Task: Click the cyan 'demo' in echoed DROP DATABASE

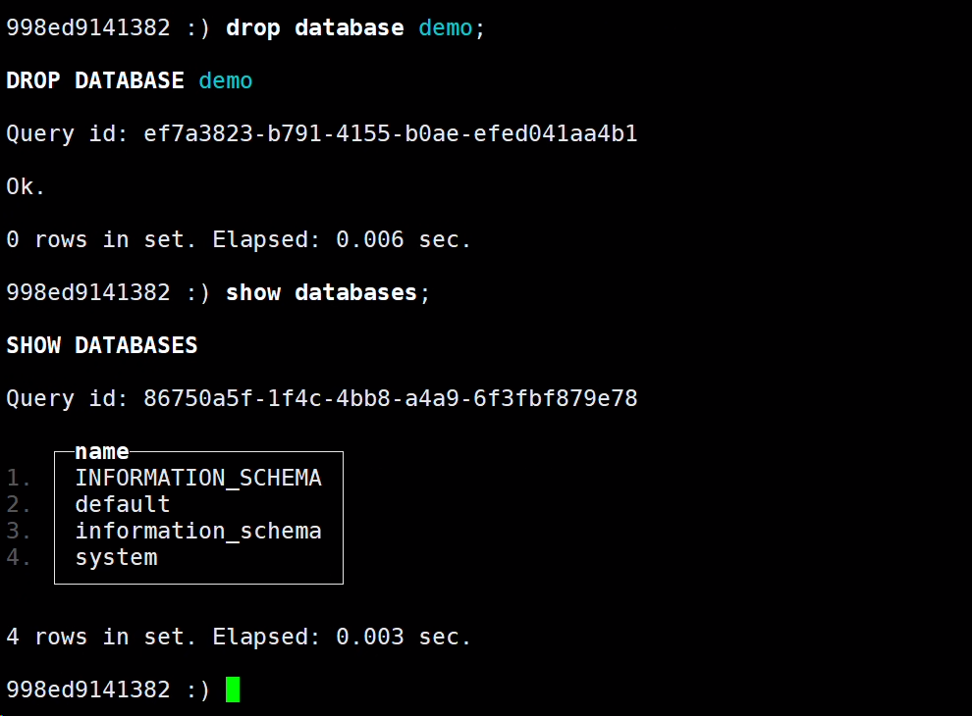Action: click(226, 80)
